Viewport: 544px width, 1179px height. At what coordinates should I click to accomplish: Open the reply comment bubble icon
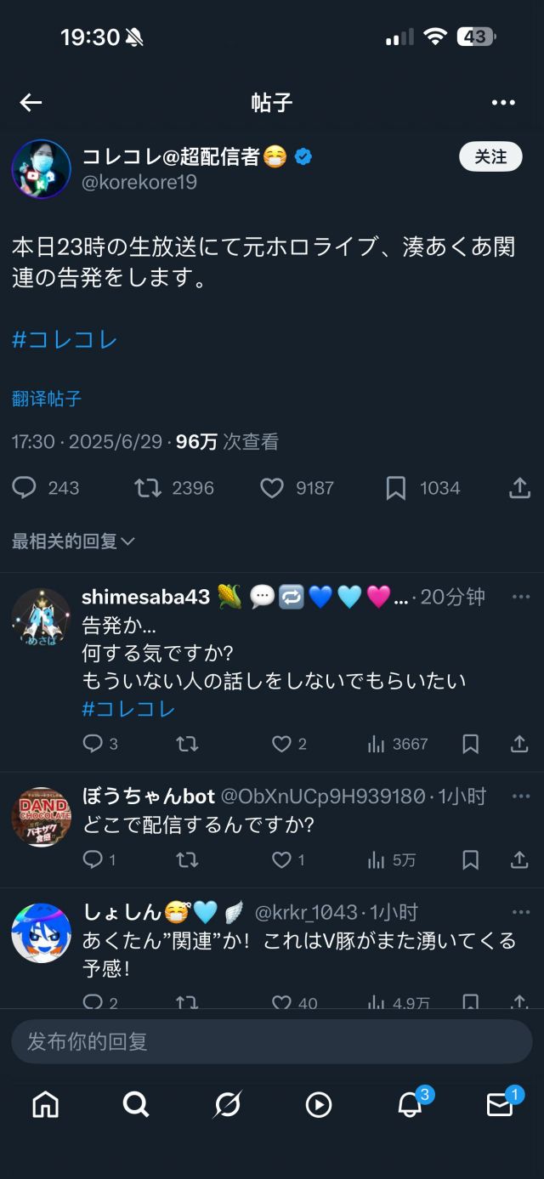tap(25, 487)
